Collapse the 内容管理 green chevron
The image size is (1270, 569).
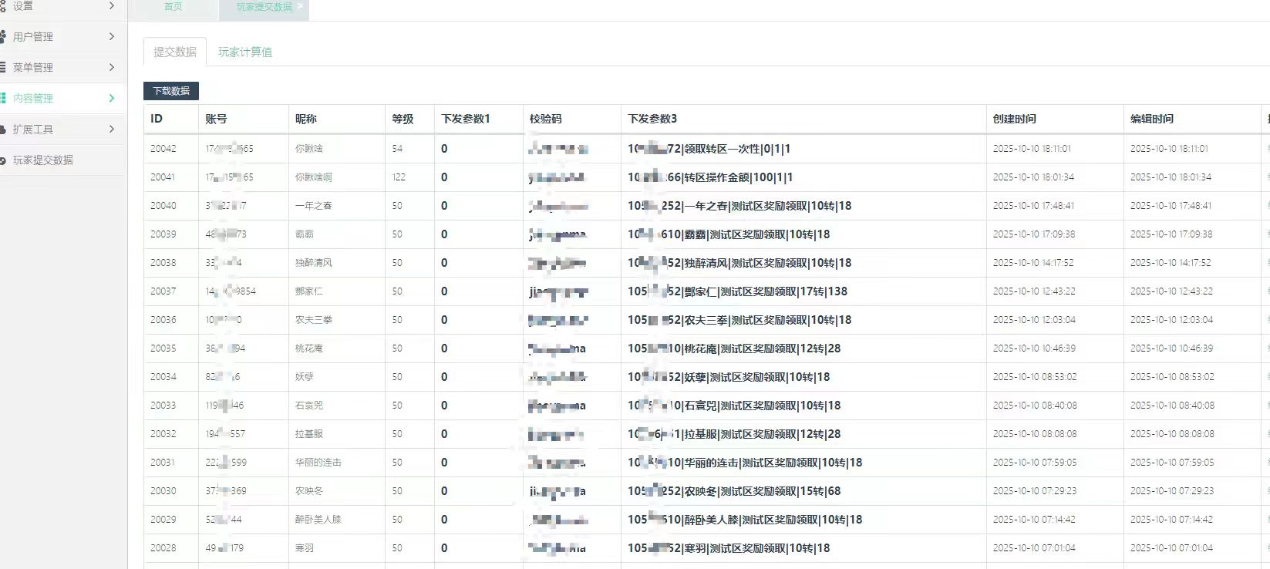pyautogui.click(x=112, y=98)
